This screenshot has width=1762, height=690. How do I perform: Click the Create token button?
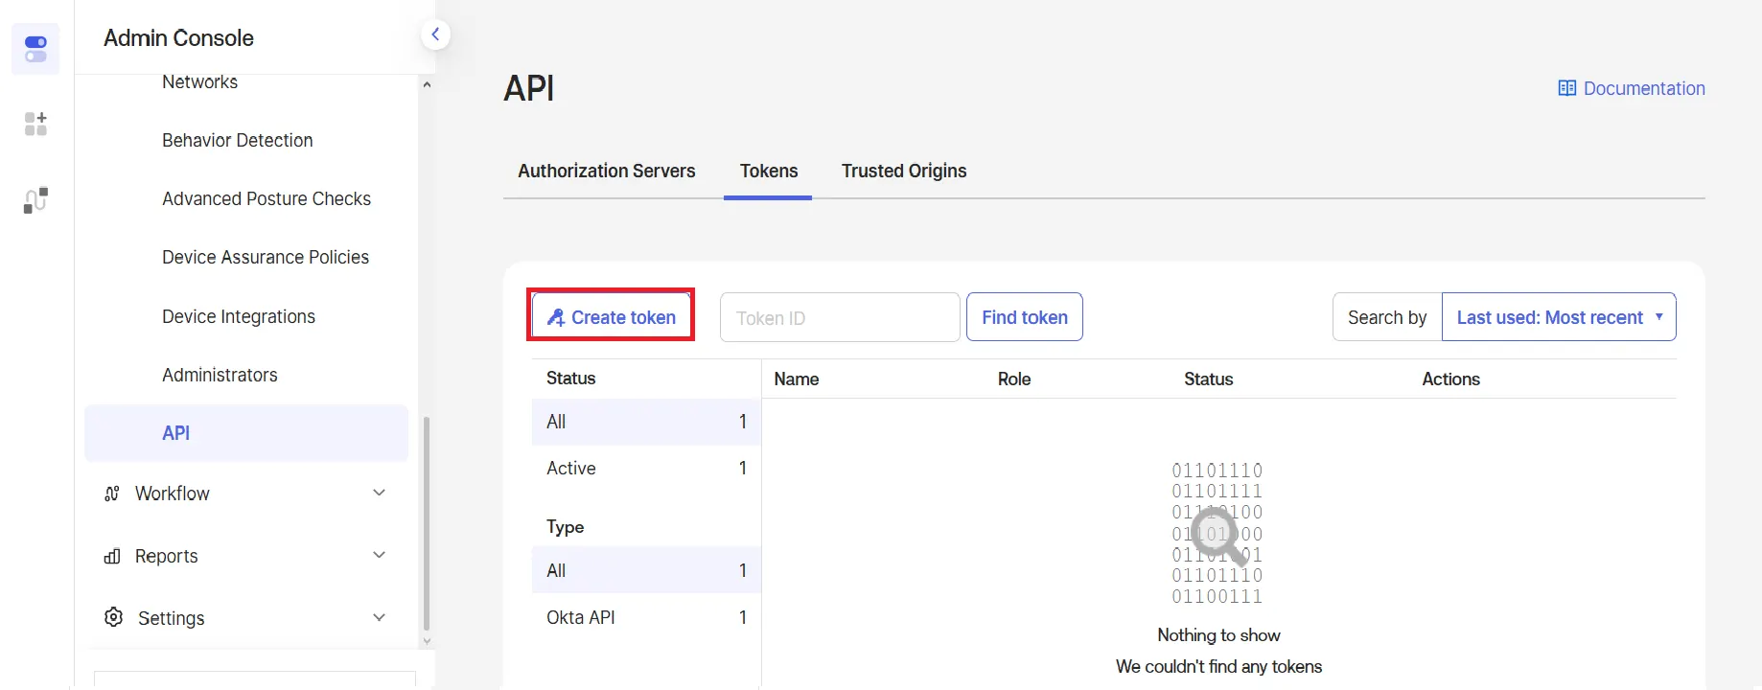[x=611, y=317]
